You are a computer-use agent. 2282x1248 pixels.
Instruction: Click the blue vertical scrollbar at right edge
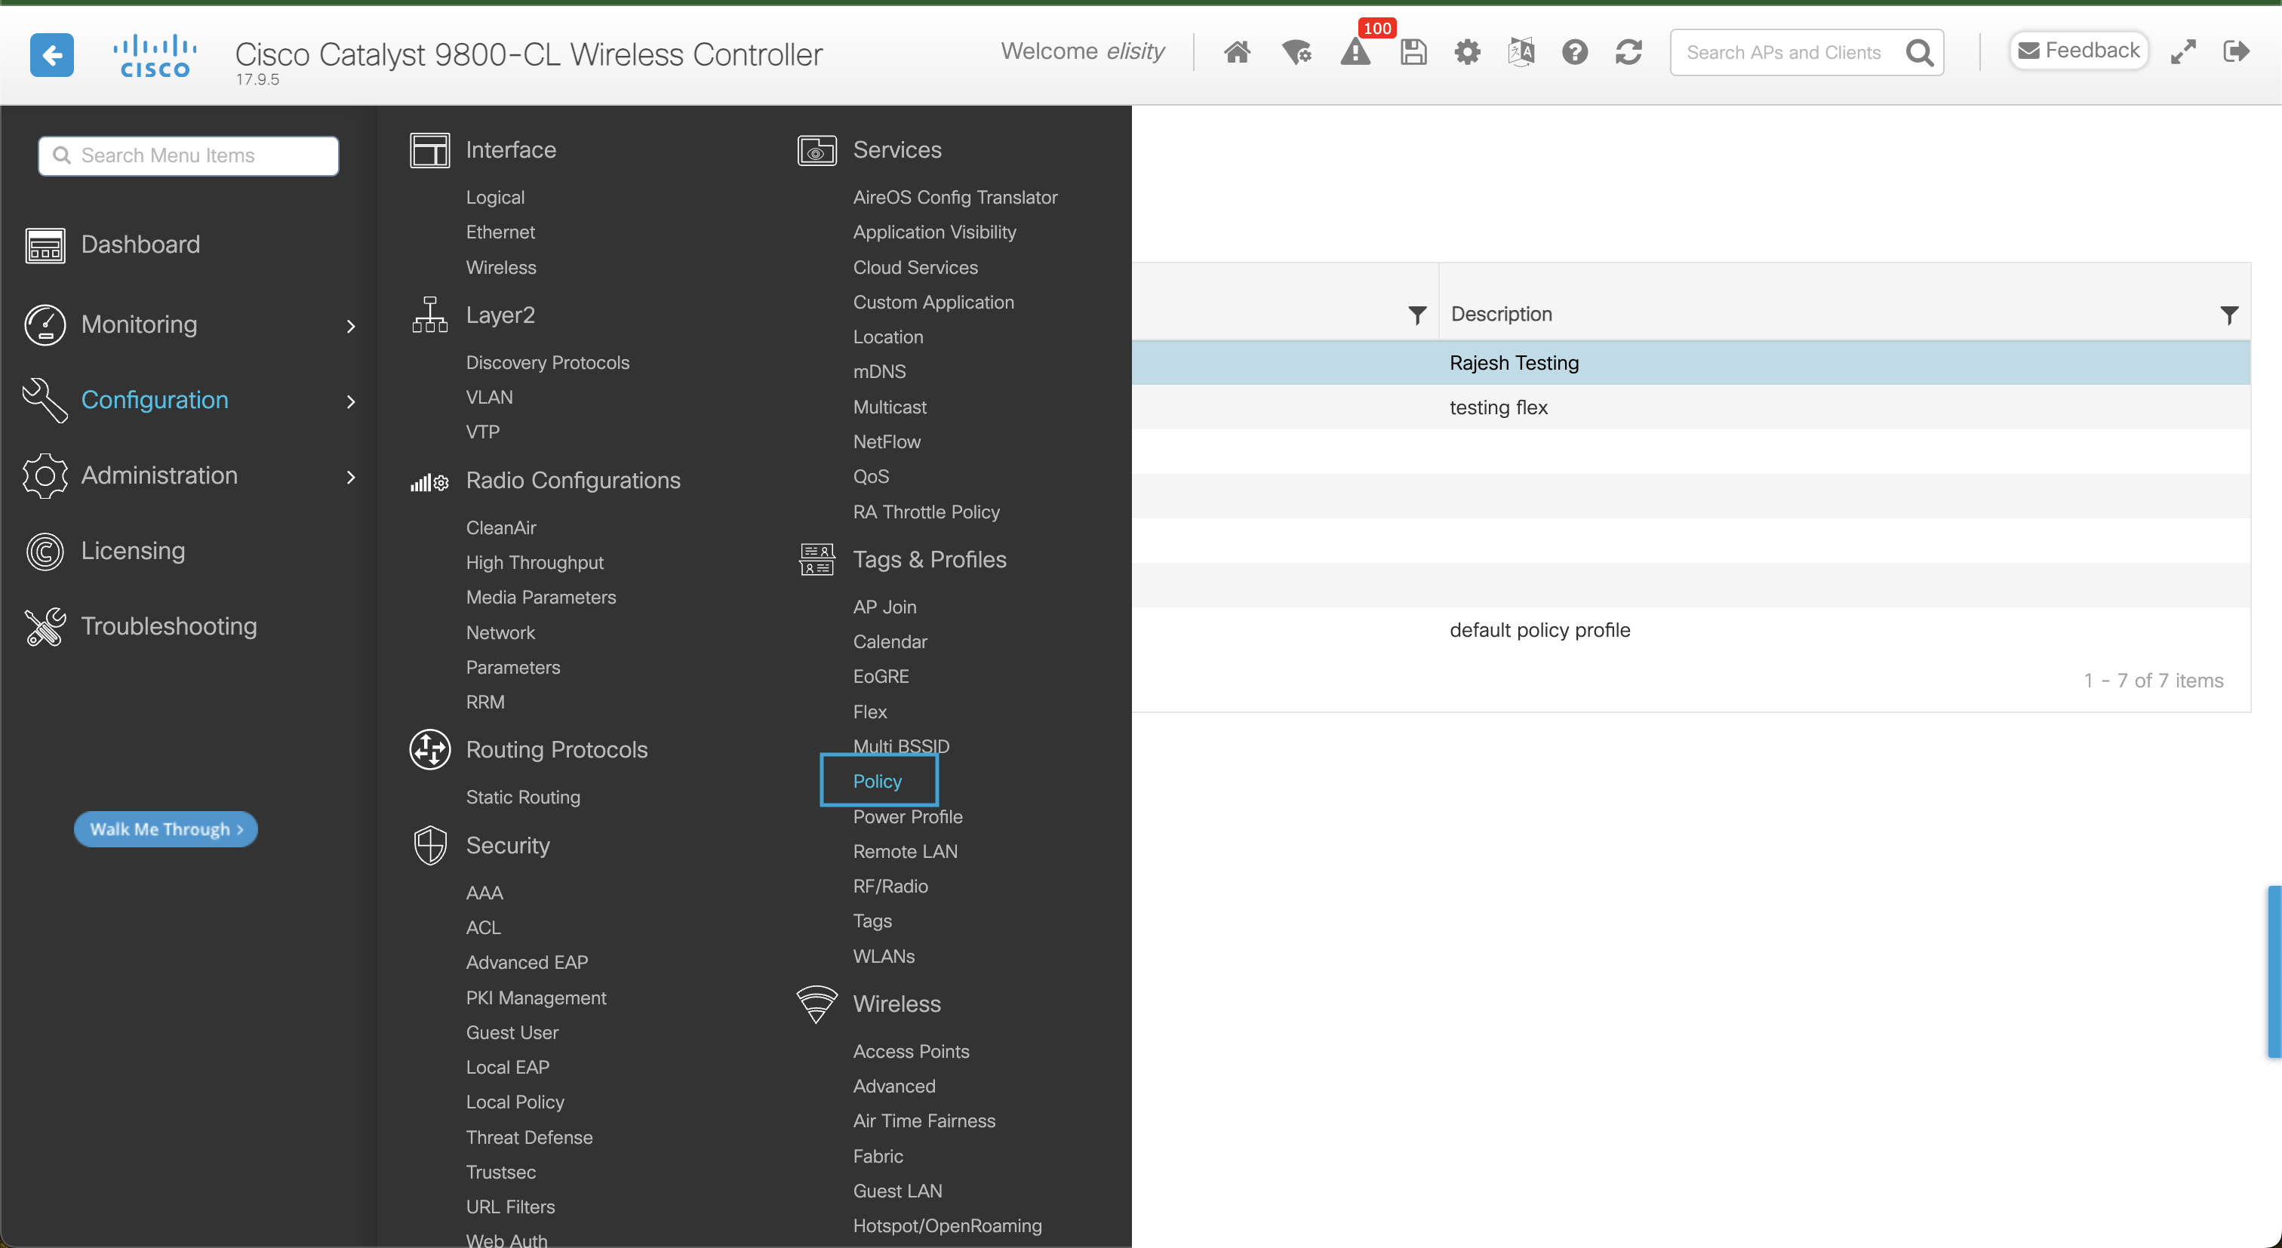coord(2274,971)
